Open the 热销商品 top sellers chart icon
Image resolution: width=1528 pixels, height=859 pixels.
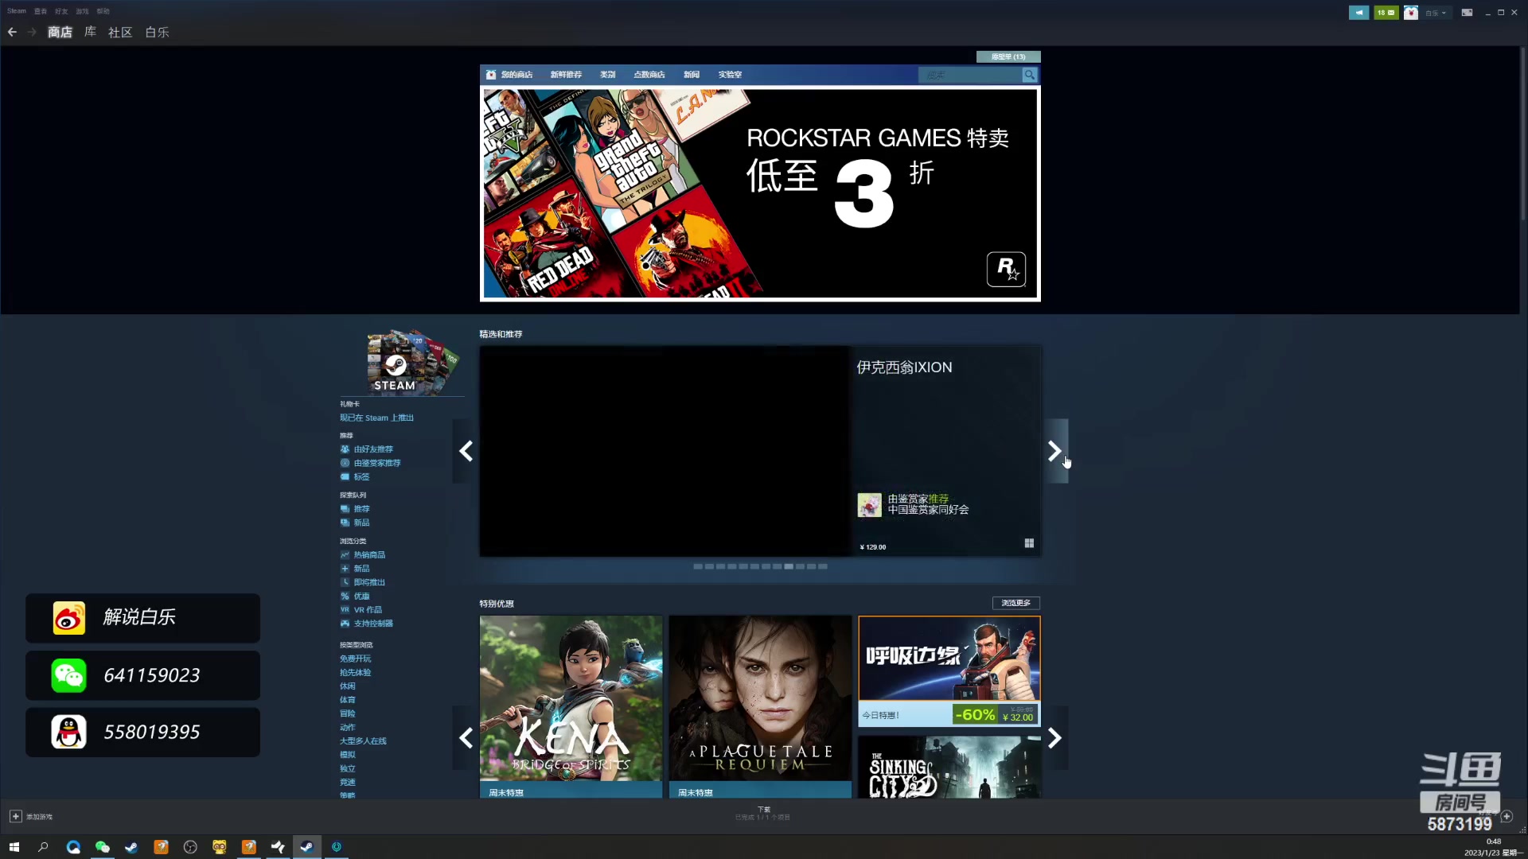345,555
